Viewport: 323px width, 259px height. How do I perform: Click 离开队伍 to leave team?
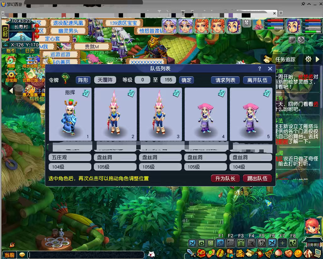coord(257,80)
